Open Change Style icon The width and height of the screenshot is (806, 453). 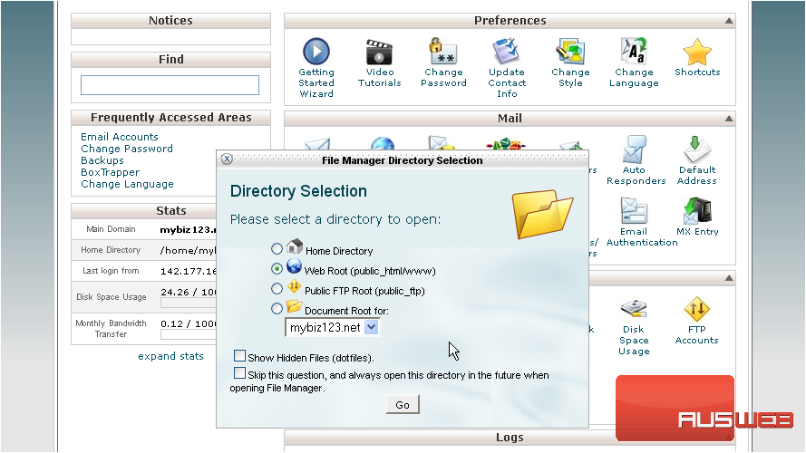570,52
